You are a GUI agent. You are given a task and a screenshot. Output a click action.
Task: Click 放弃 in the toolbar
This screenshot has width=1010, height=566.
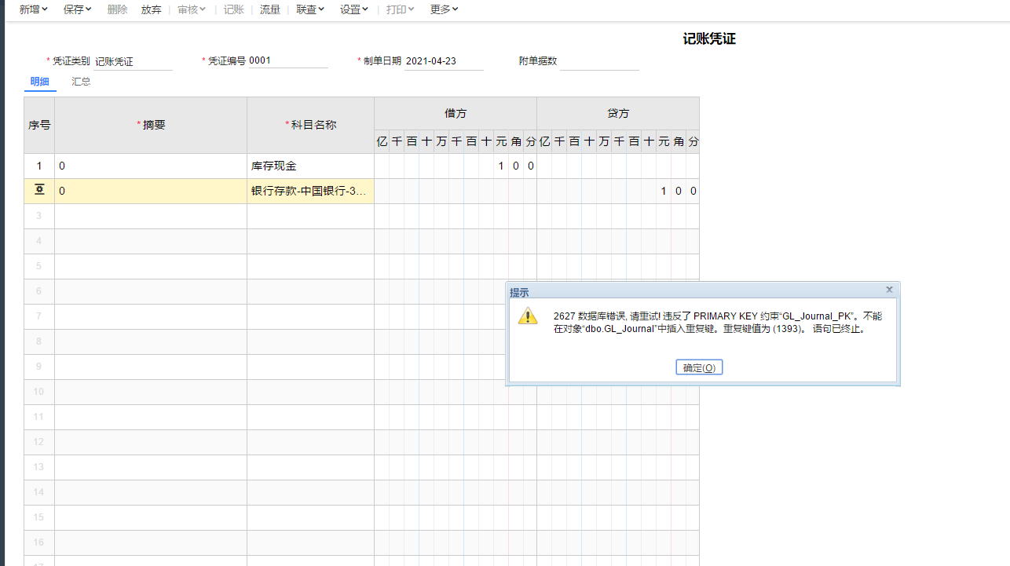[x=152, y=9]
